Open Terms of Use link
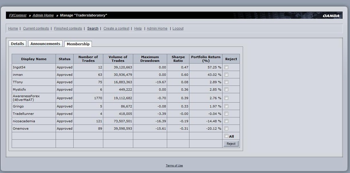Screen dimensions: 350x173 [x=174, y=166]
